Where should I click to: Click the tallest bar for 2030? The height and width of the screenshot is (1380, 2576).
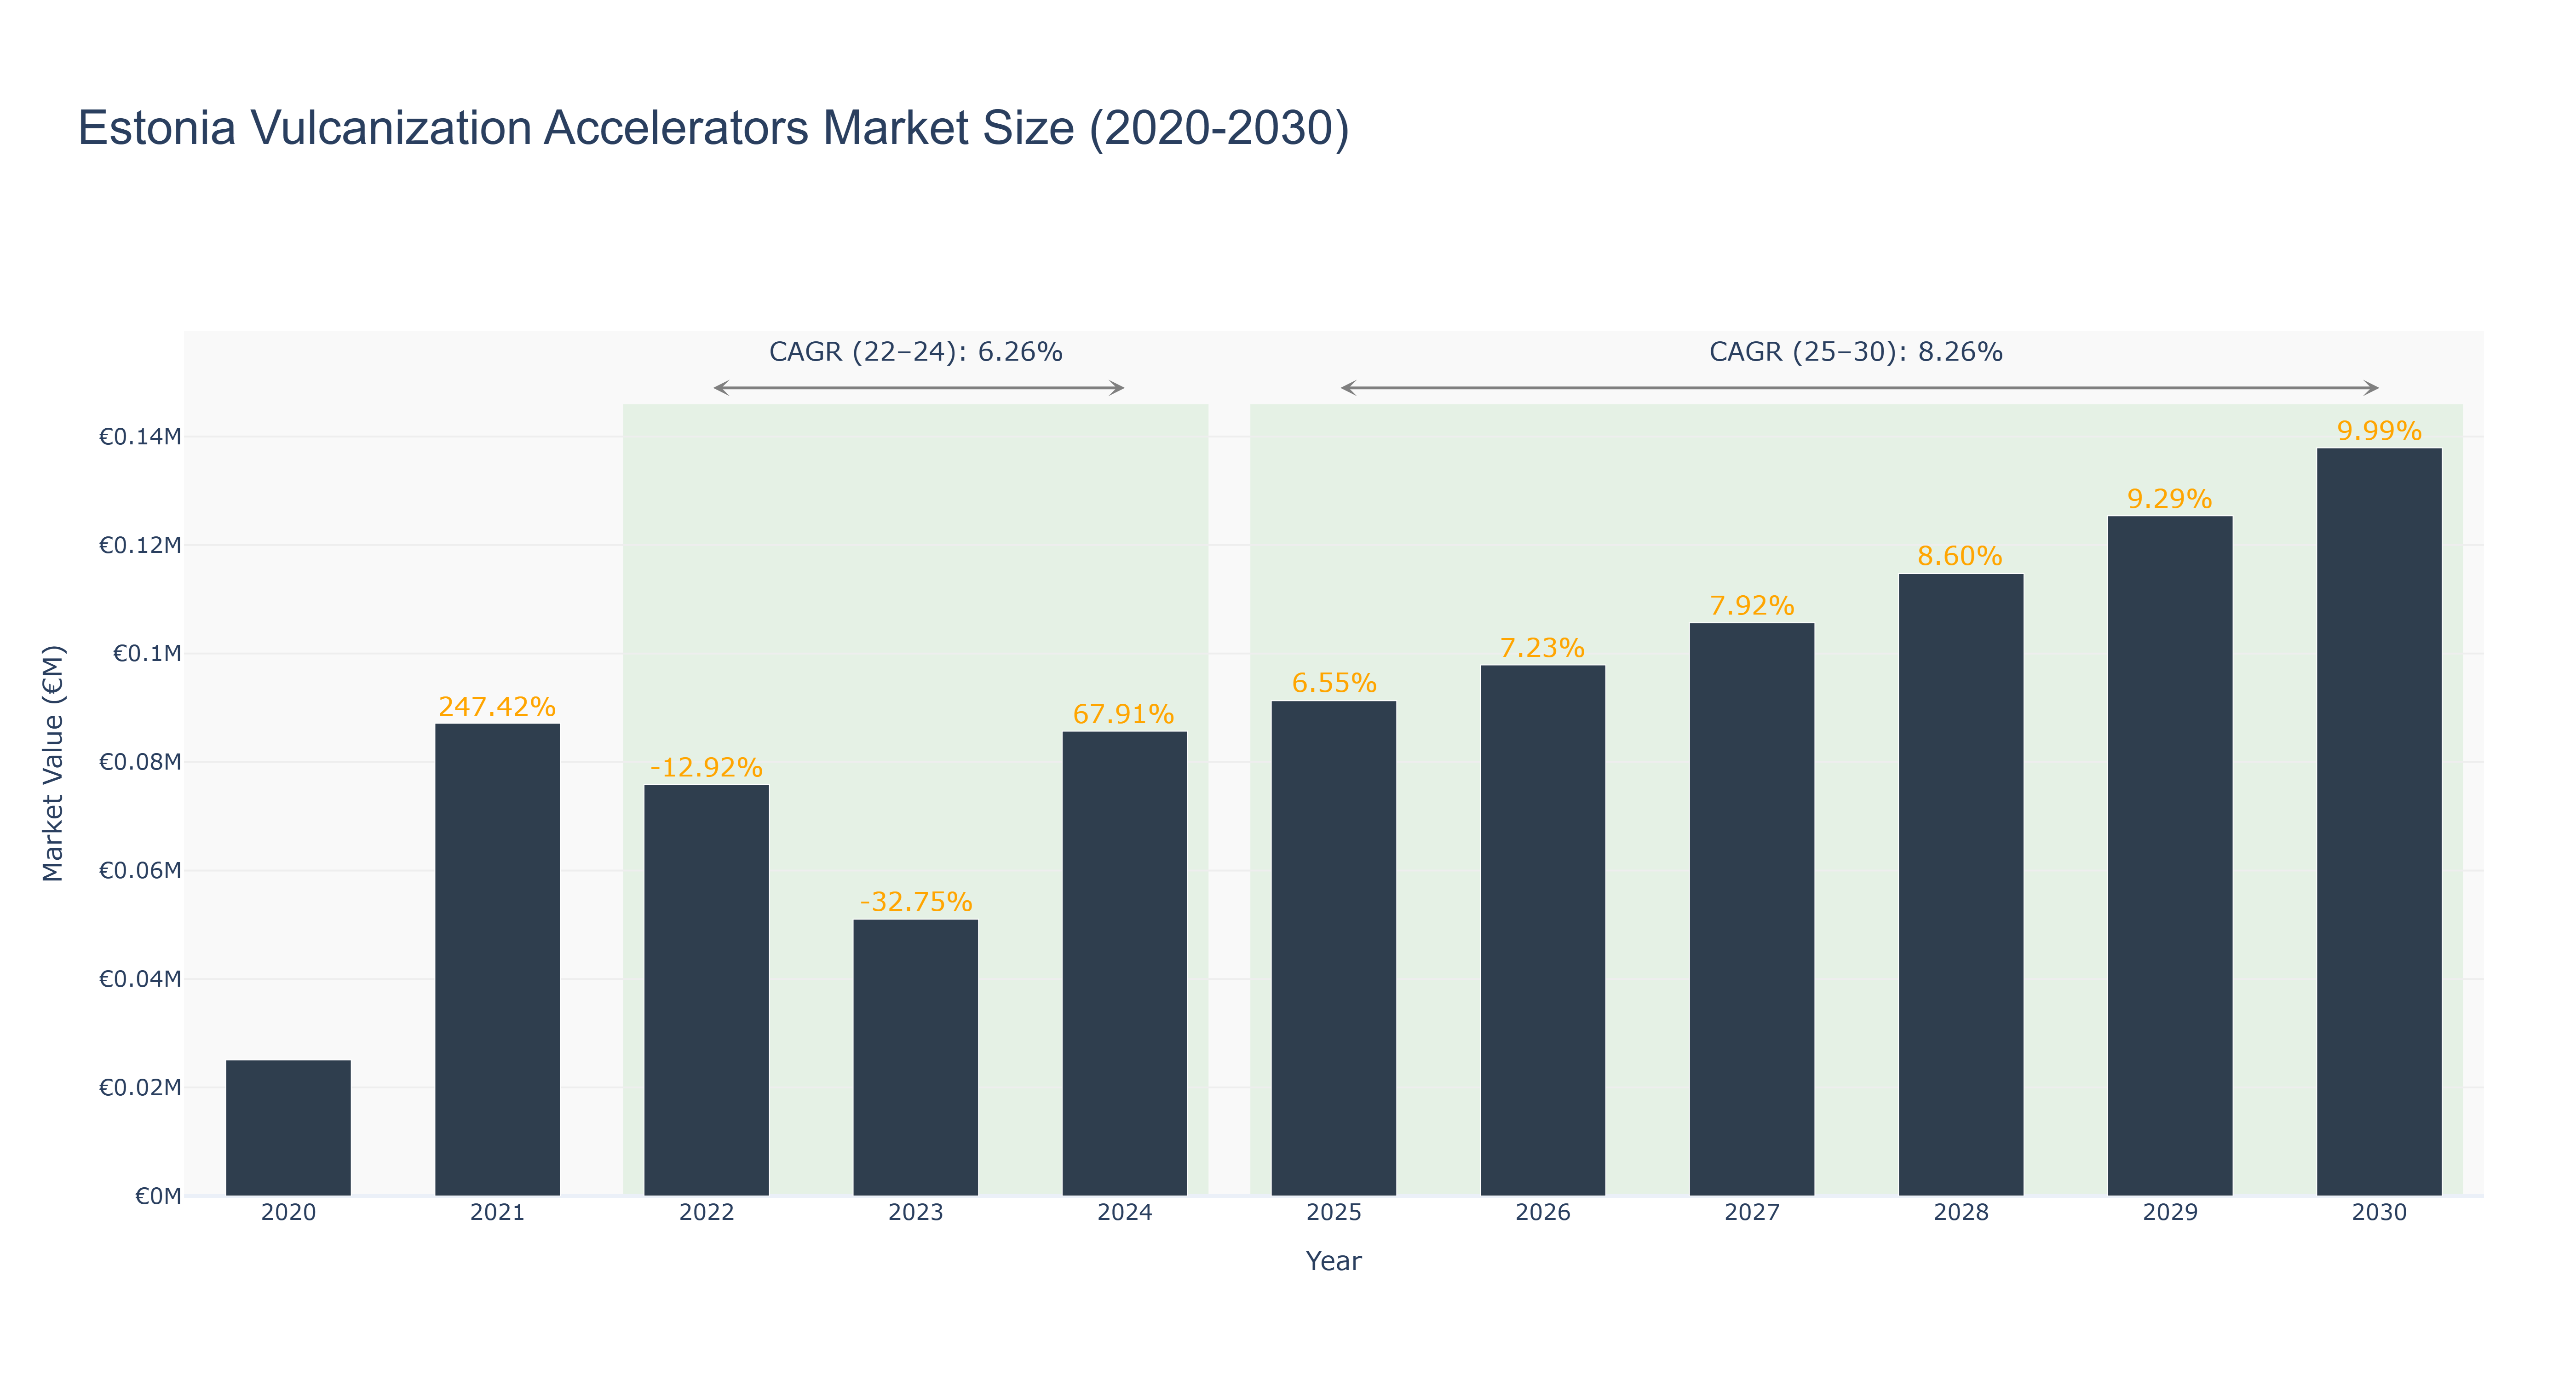(2378, 822)
